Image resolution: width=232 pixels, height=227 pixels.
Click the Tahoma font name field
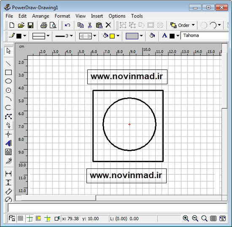click(x=205, y=36)
